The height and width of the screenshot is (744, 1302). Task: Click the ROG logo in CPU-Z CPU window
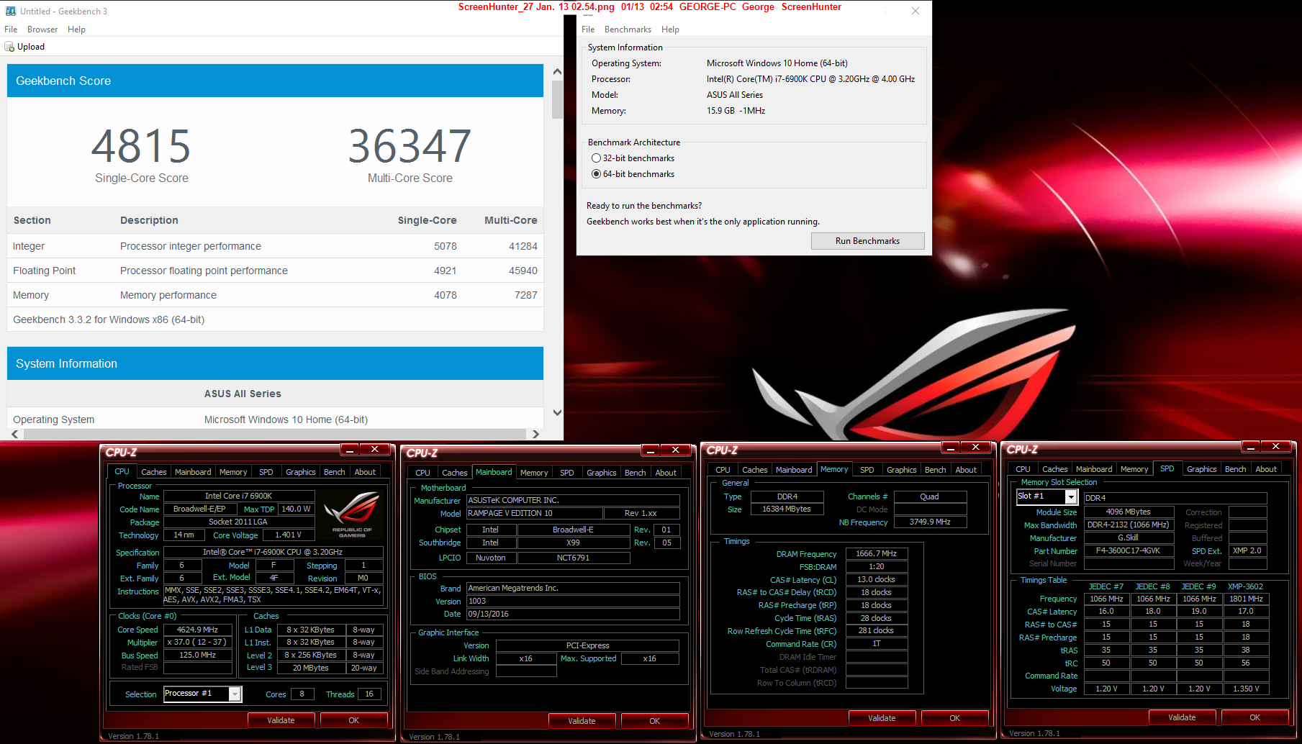pyautogui.click(x=352, y=514)
